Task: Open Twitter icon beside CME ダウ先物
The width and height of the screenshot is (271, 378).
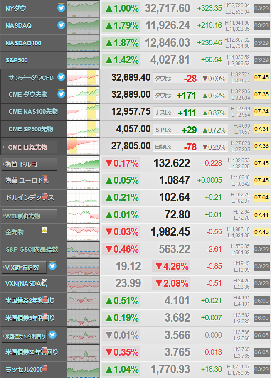Action: [61, 94]
